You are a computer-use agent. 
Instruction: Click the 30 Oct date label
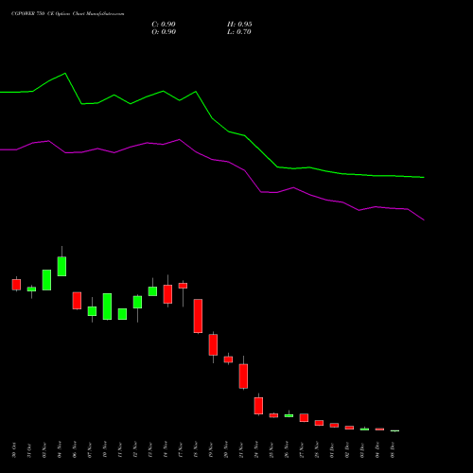[14, 450]
